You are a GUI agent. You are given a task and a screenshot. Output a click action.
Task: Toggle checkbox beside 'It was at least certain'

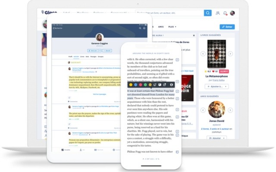[177, 91]
